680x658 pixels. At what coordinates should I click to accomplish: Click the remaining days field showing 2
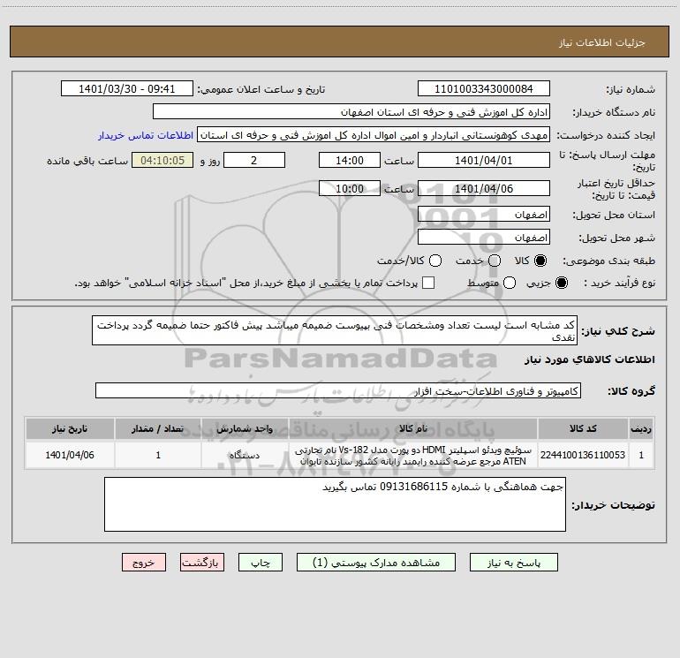[254, 160]
